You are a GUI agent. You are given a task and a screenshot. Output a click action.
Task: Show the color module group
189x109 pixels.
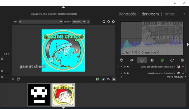pyautogui.click(x=162, y=60)
